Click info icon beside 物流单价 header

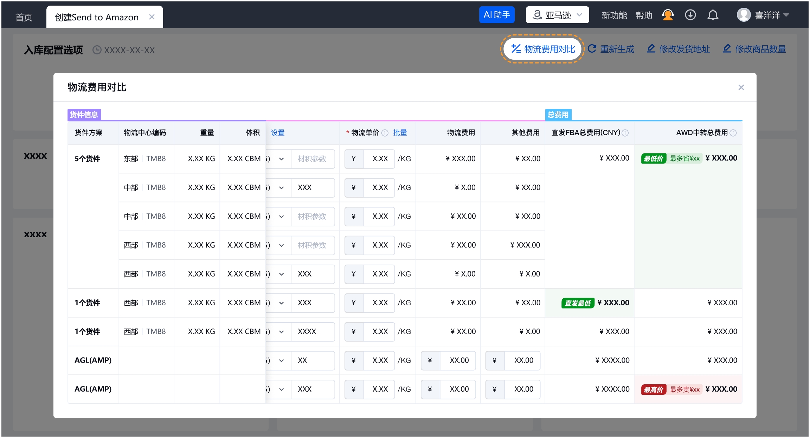[x=385, y=133]
